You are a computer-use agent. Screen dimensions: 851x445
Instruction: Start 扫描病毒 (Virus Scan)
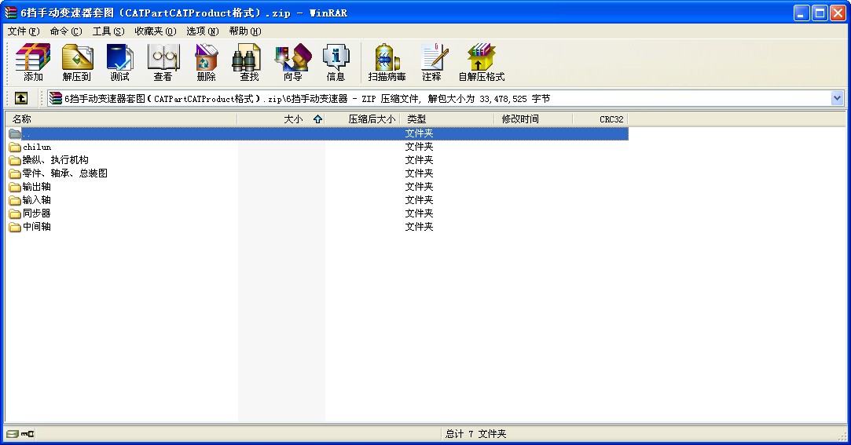[387, 62]
